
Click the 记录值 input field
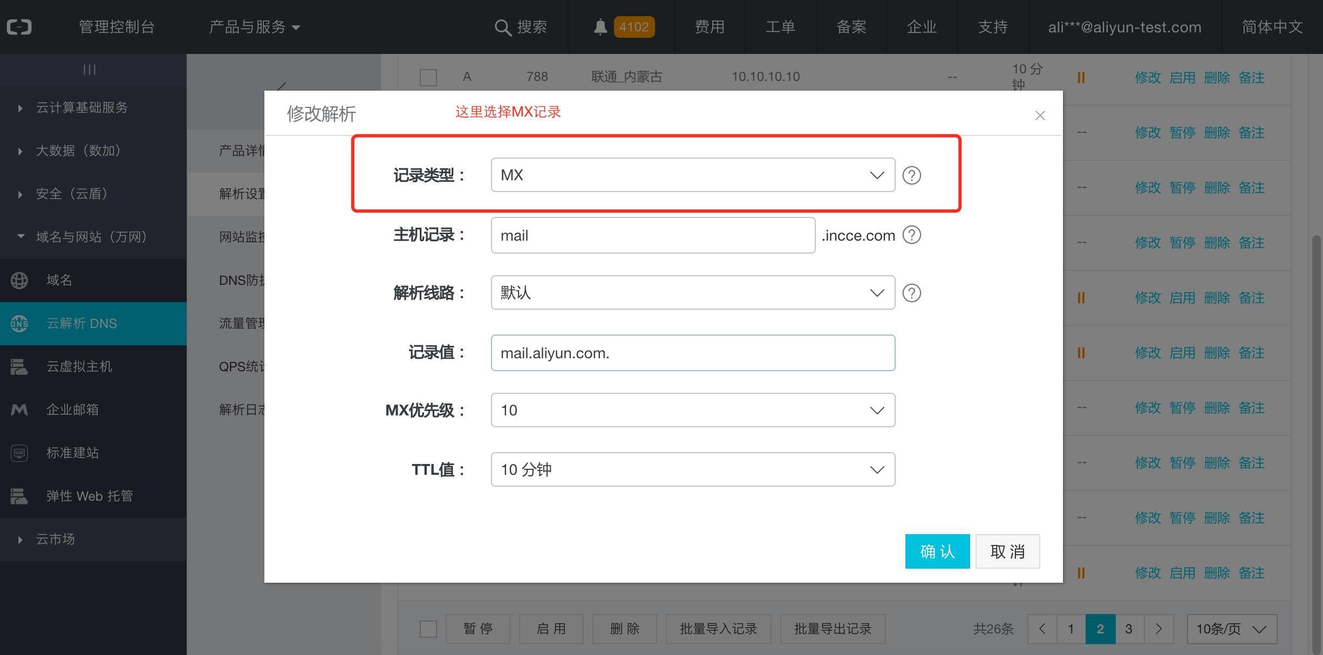tap(693, 353)
